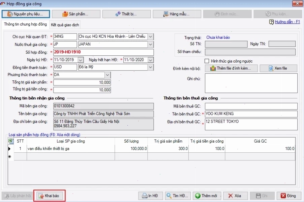
Task: Open the Nguyên phụ liệu materials list
Action: click(x=26, y=14)
